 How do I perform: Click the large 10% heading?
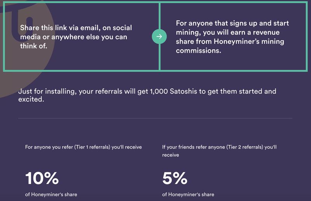42,178
